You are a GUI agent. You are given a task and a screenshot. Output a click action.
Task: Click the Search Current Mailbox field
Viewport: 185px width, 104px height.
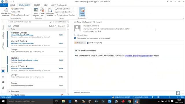click(x=29, y=22)
